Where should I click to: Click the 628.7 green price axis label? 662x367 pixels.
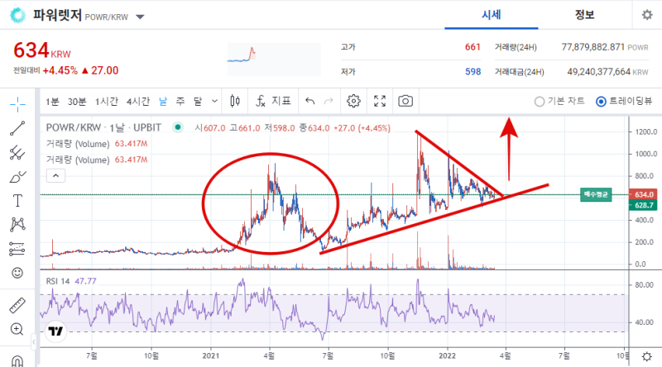pyautogui.click(x=643, y=206)
